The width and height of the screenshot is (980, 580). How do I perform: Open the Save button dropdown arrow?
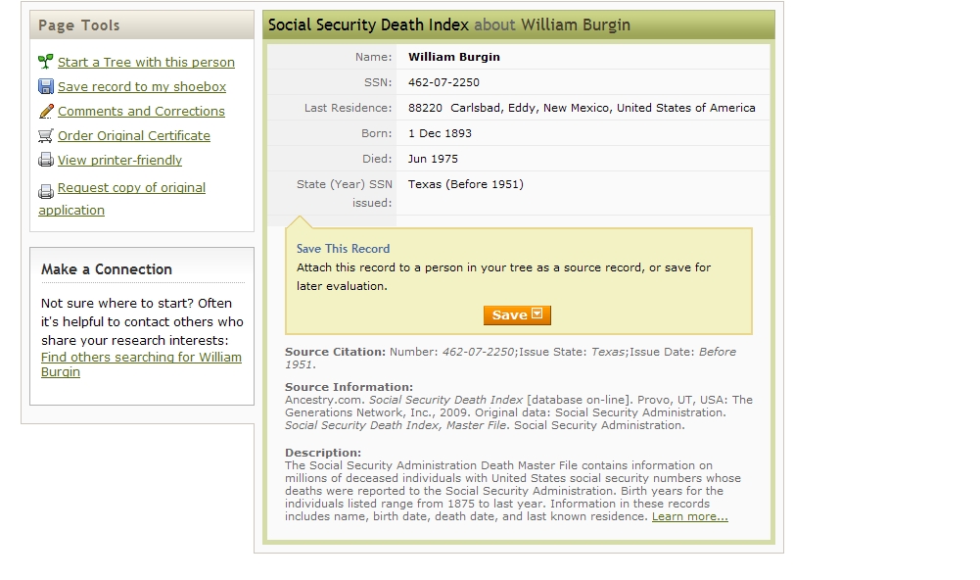(x=537, y=314)
